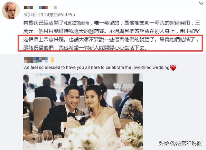Open the reposted user's blurred name

tap(36, 60)
